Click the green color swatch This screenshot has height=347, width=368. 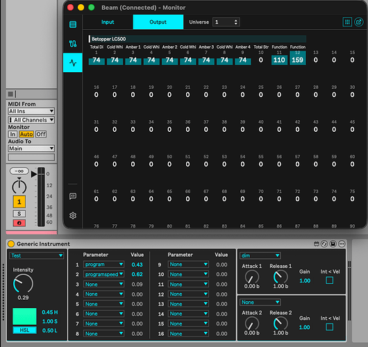pos(24,316)
